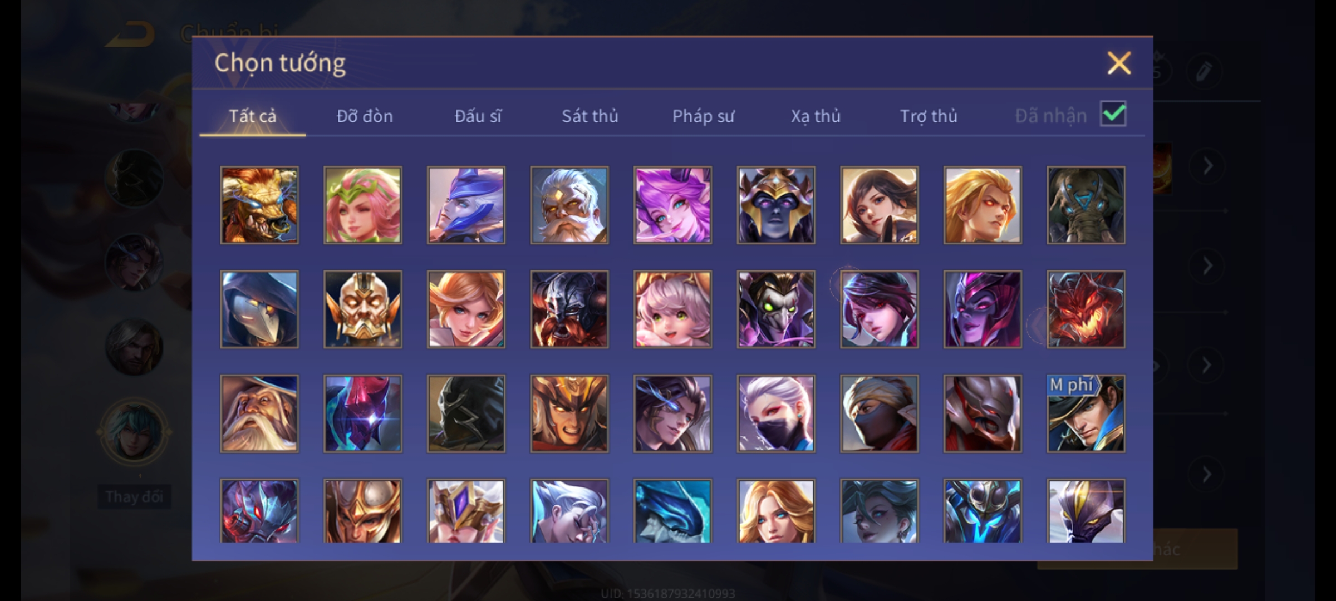Select the elephant-masked hero portrait

point(1085,205)
